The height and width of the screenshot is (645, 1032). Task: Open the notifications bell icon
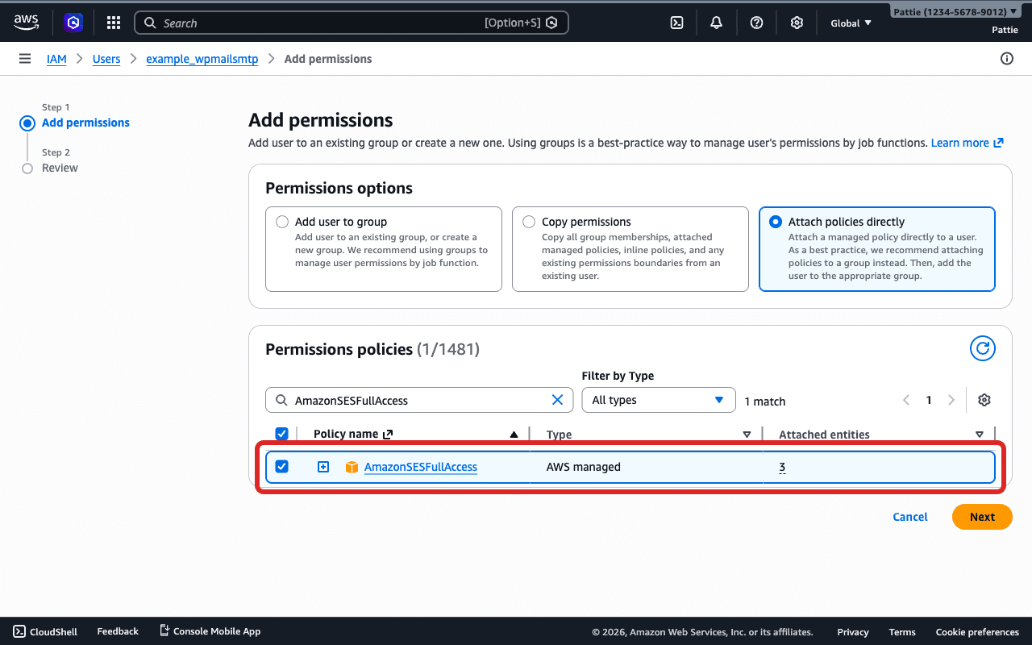click(x=716, y=23)
